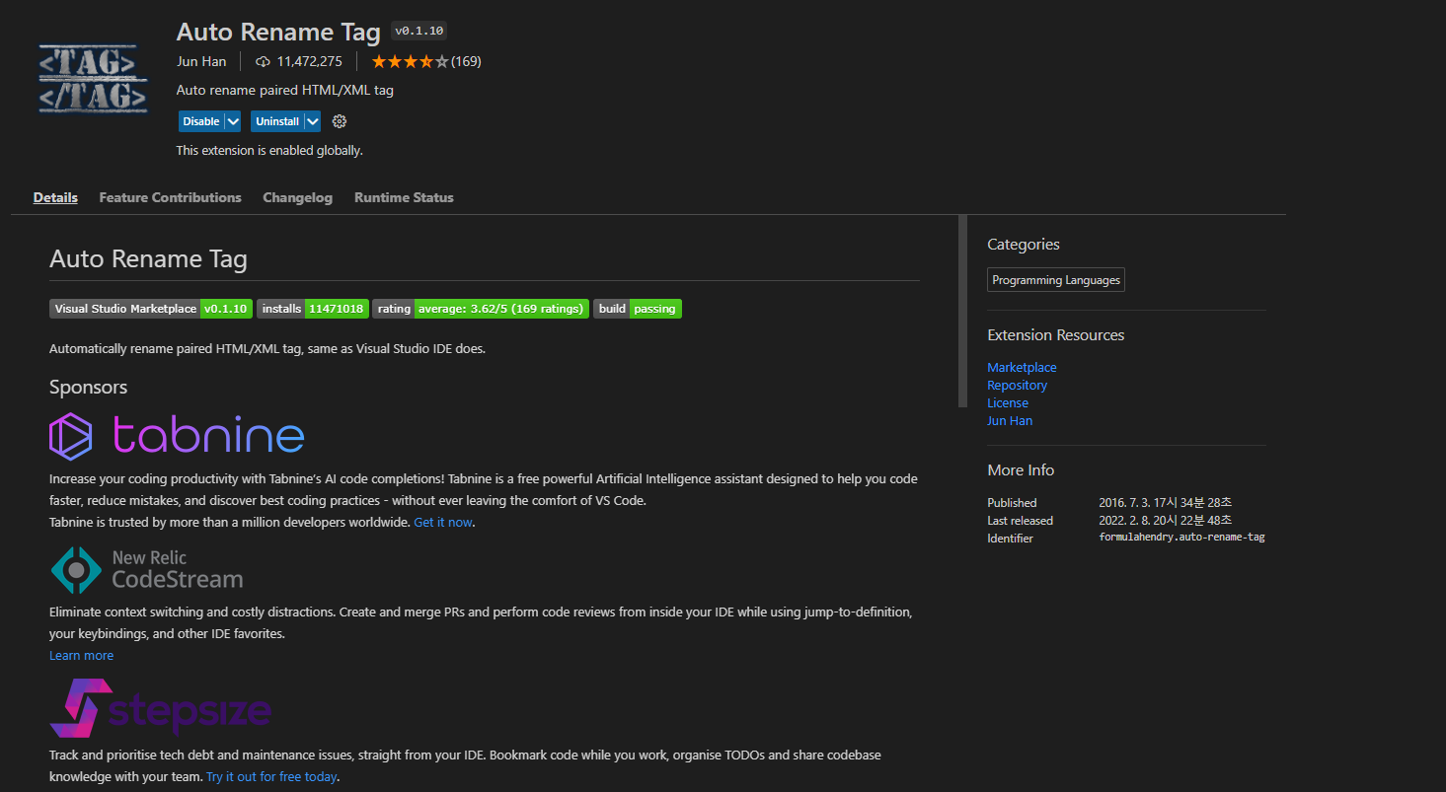
Task: Click 'This extension is enabled globally.' text
Action: pyautogui.click(x=269, y=151)
